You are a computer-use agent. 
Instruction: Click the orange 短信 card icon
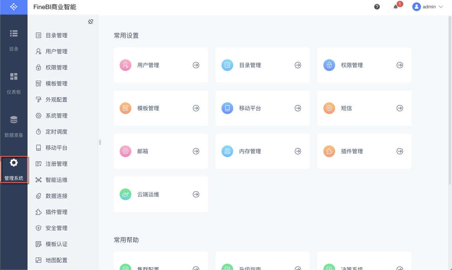(x=329, y=108)
